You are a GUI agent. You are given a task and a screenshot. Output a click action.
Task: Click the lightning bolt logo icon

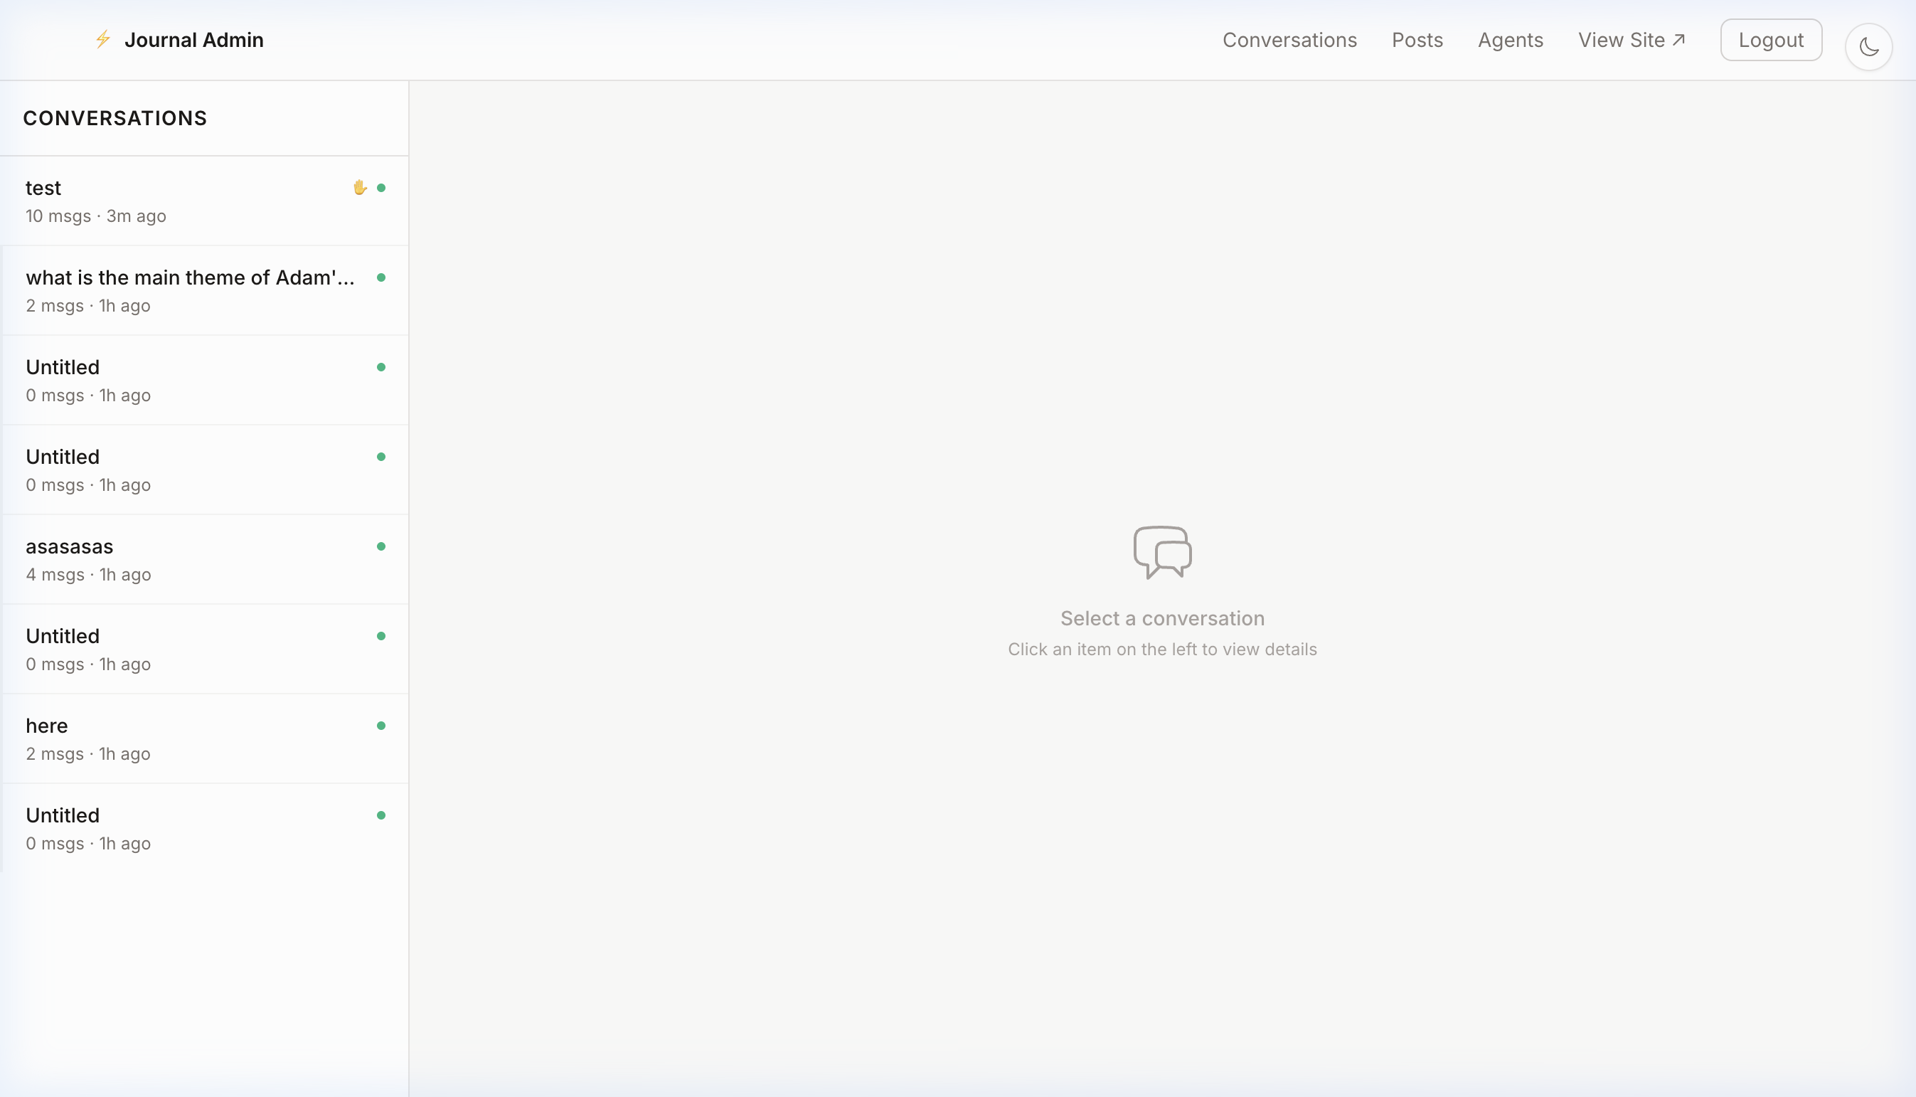tap(103, 39)
